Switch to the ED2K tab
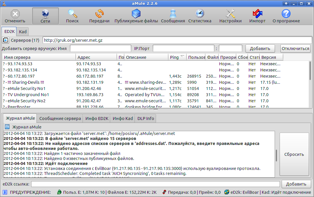Image resolution: width=314 pixels, height=197 pixels. pos(9,31)
